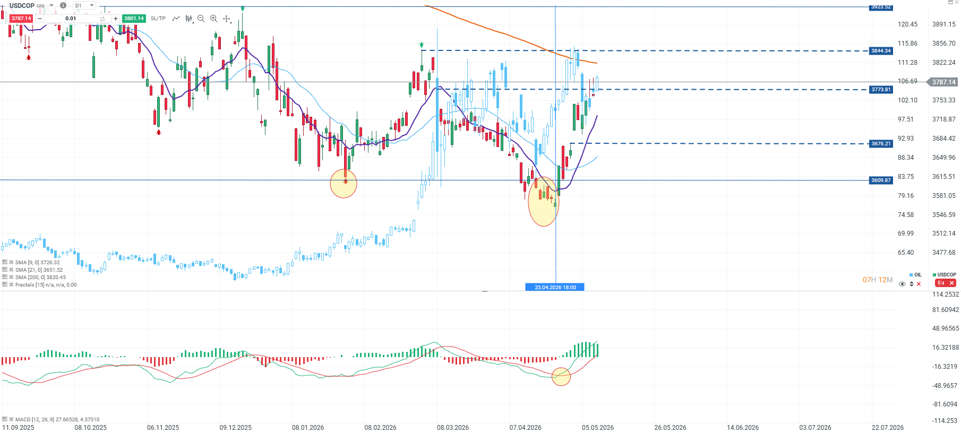This screenshot has width=961, height=433.
Task: Zoom in the chart with the magnifier icon
Action: (x=214, y=19)
